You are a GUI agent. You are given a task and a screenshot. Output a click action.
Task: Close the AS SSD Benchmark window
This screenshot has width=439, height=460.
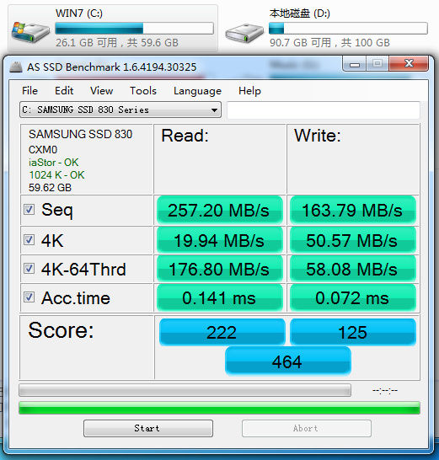pos(409,63)
